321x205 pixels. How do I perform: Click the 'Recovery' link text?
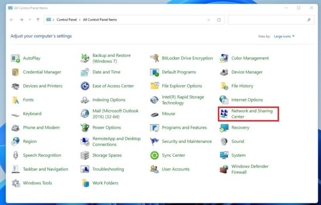click(240, 128)
